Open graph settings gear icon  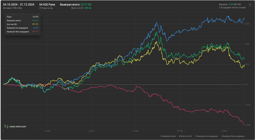[250, 5]
